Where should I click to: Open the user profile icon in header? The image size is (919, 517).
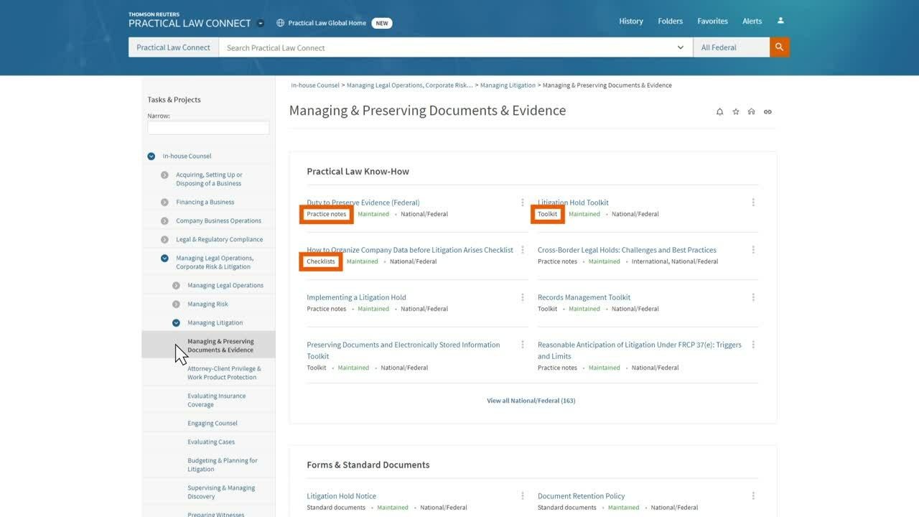[780, 21]
